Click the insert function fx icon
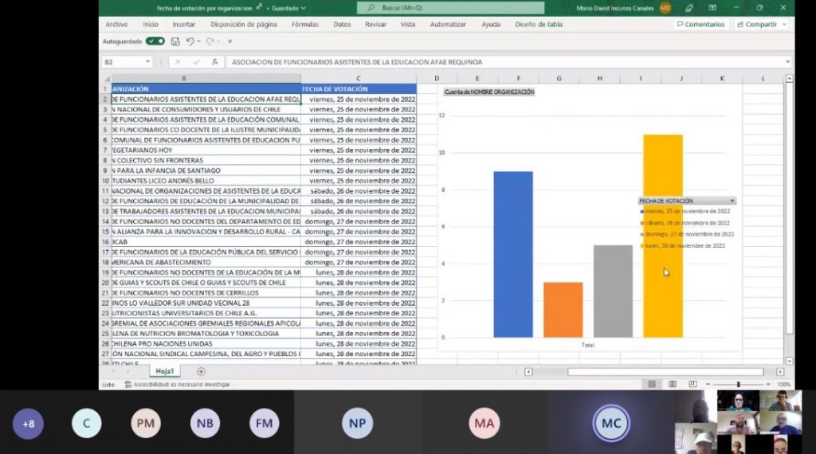 point(214,62)
